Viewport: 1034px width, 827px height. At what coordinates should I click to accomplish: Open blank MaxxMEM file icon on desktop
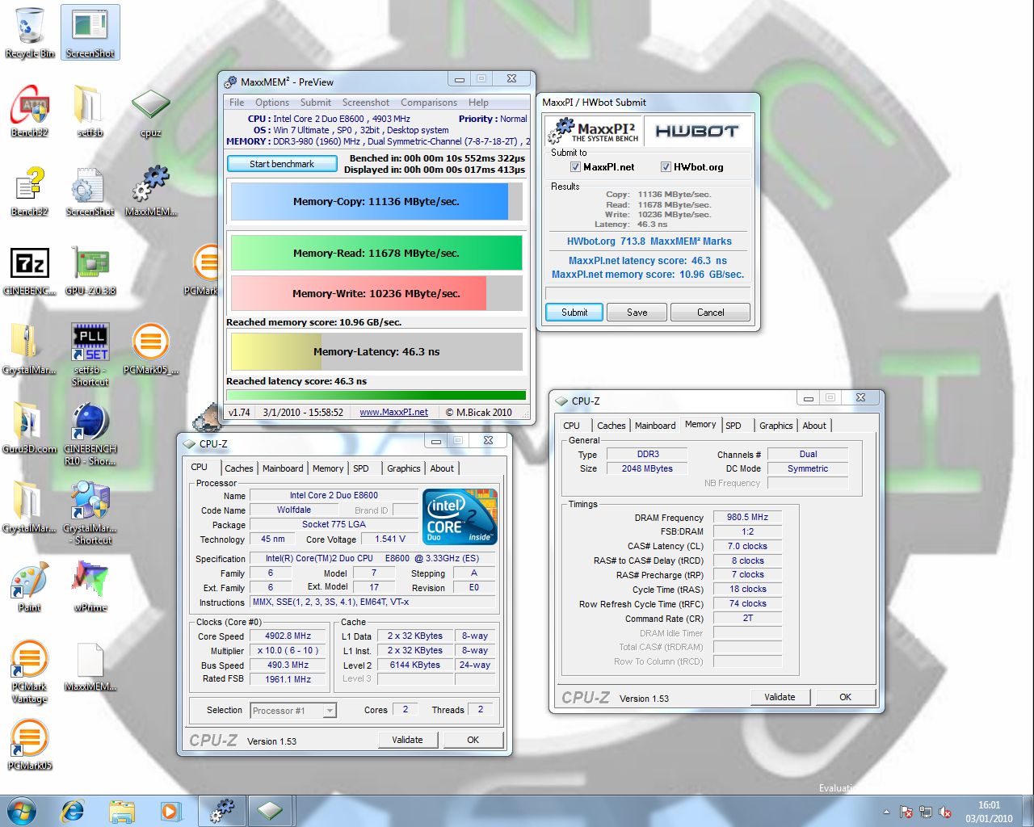click(x=90, y=665)
